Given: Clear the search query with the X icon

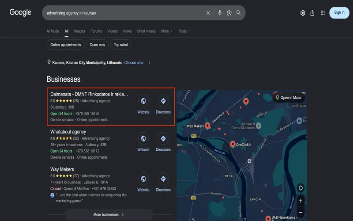Looking at the screenshot, I should point(208,13).
